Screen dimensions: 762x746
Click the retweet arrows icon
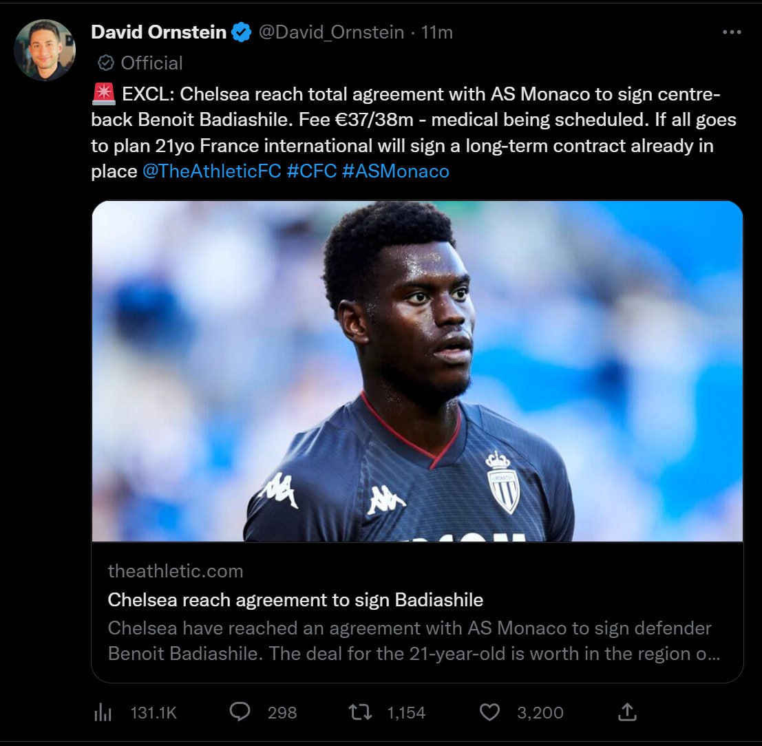tap(361, 712)
